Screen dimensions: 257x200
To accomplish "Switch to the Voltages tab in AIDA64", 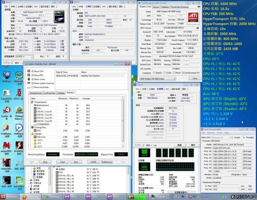I will point(61,93).
